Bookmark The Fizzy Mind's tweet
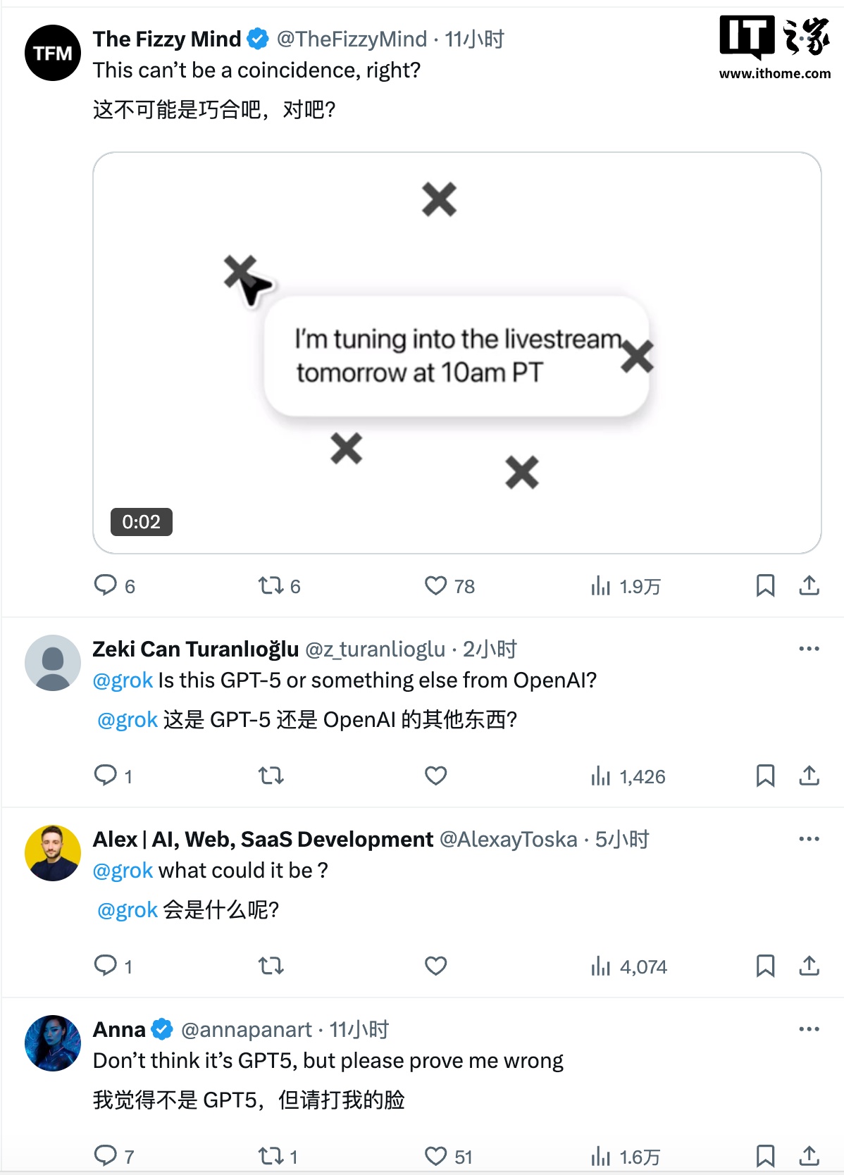The height and width of the screenshot is (1175, 844). point(765,585)
